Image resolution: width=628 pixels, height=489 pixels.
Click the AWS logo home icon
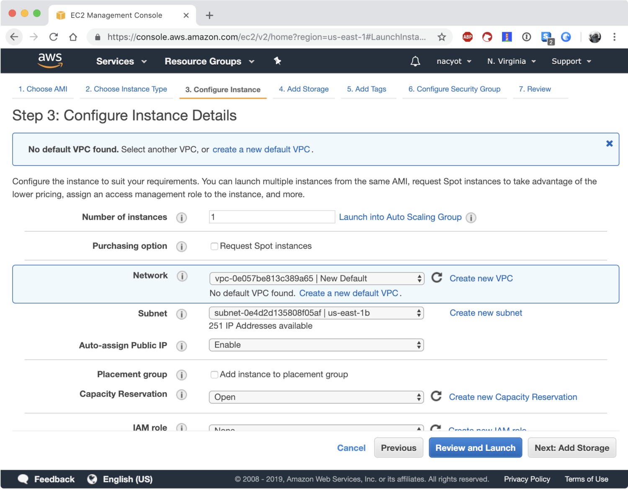[x=50, y=61]
